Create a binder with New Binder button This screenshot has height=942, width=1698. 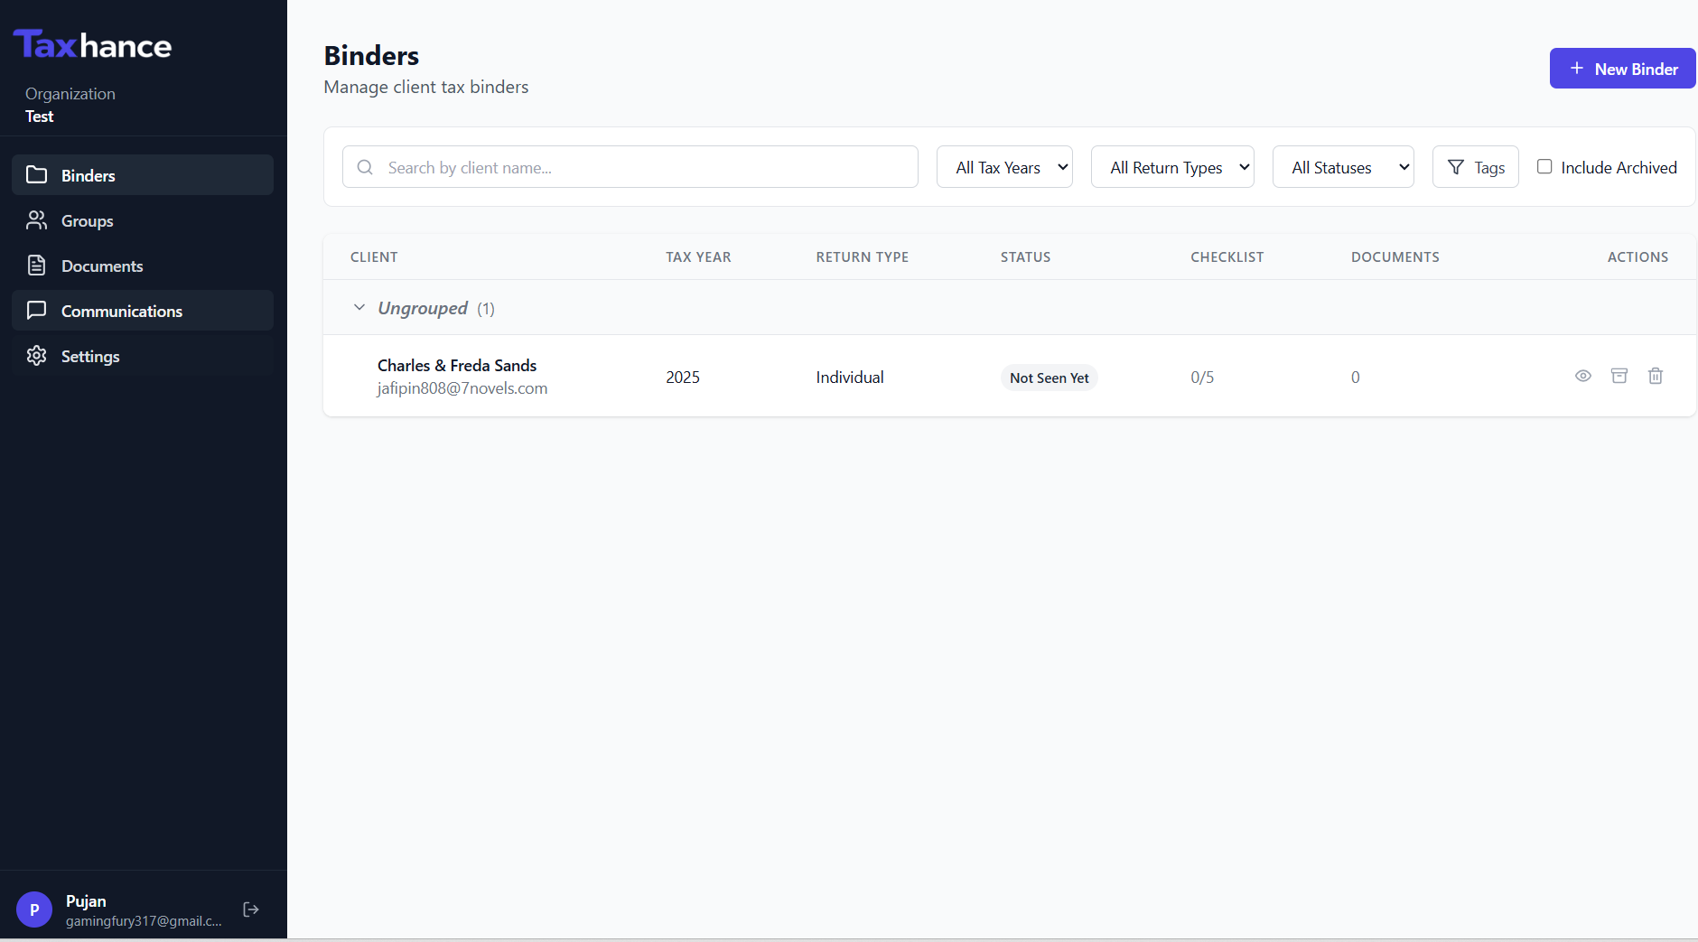pyautogui.click(x=1621, y=68)
